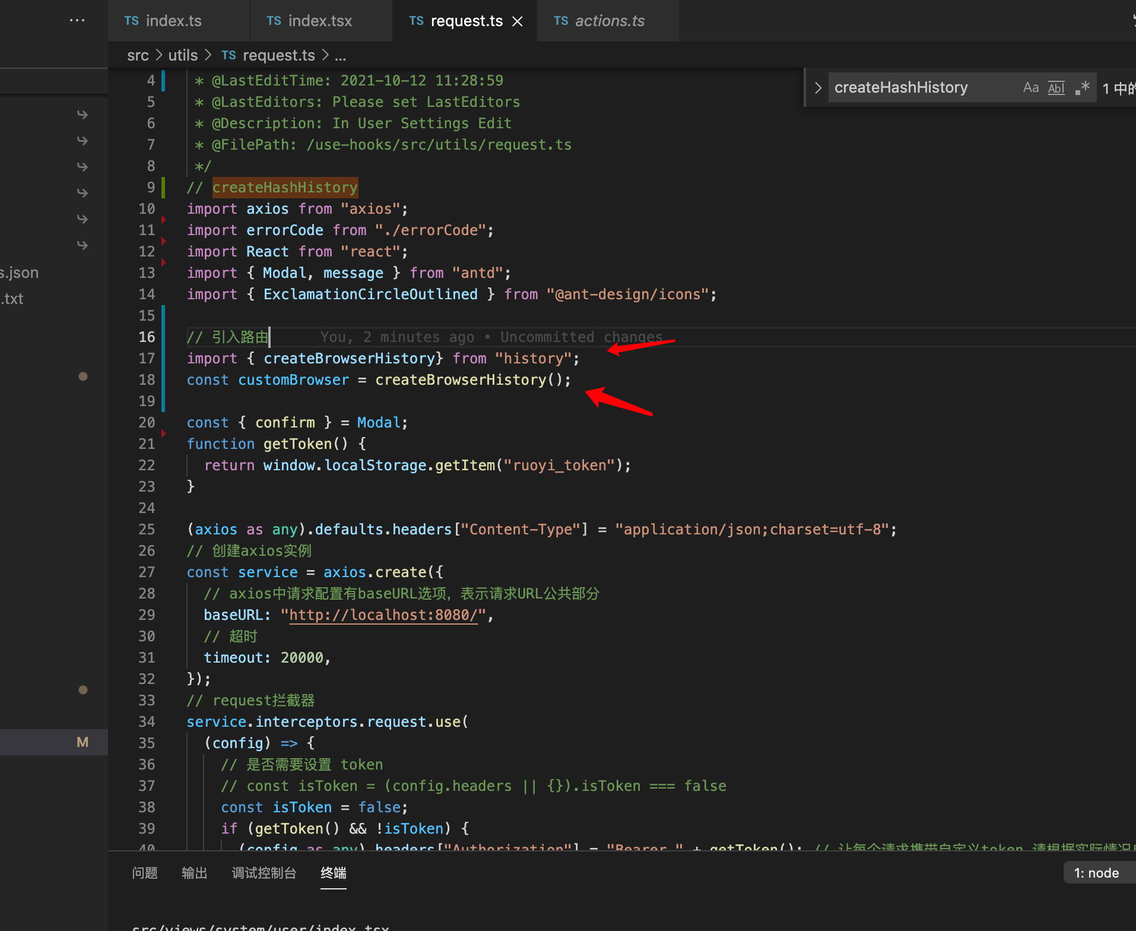The height and width of the screenshot is (931, 1136).
Task: Click the isToken constant on line 38
Action: pos(302,807)
